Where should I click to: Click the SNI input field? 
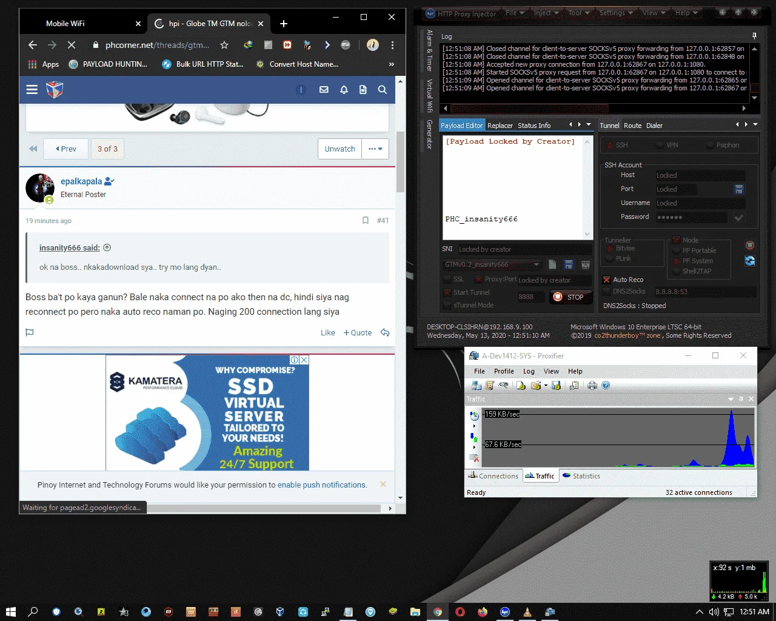coord(524,249)
